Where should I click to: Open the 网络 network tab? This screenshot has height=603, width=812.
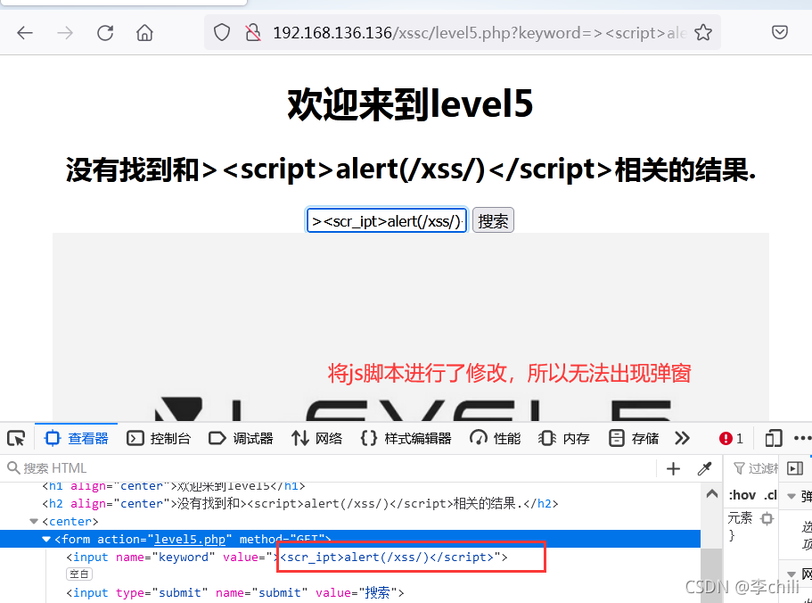[316, 439]
